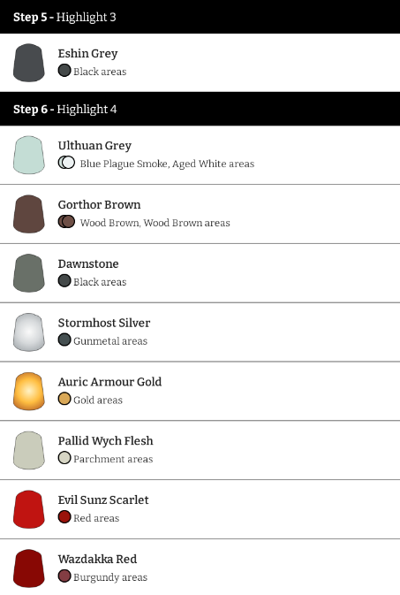Tap the Pallid Wych Flesh pot icon
The width and height of the screenshot is (400, 595).
[x=29, y=450]
